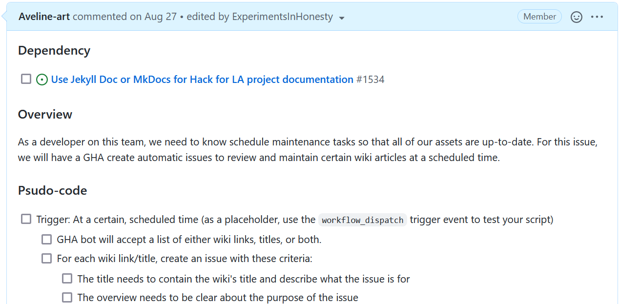Check the Jekyll Doc dependency checkbox

coord(26,79)
